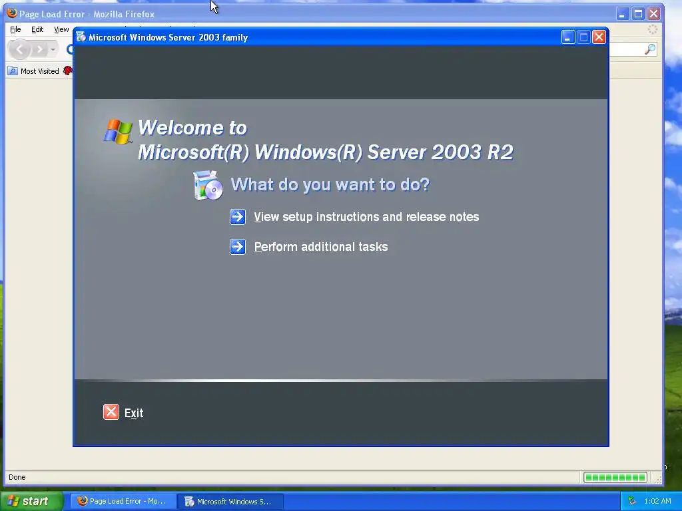Click the Firefox search input field

pos(626,49)
